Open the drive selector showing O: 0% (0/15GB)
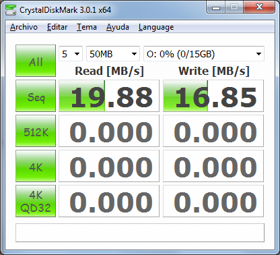 (204, 54)
